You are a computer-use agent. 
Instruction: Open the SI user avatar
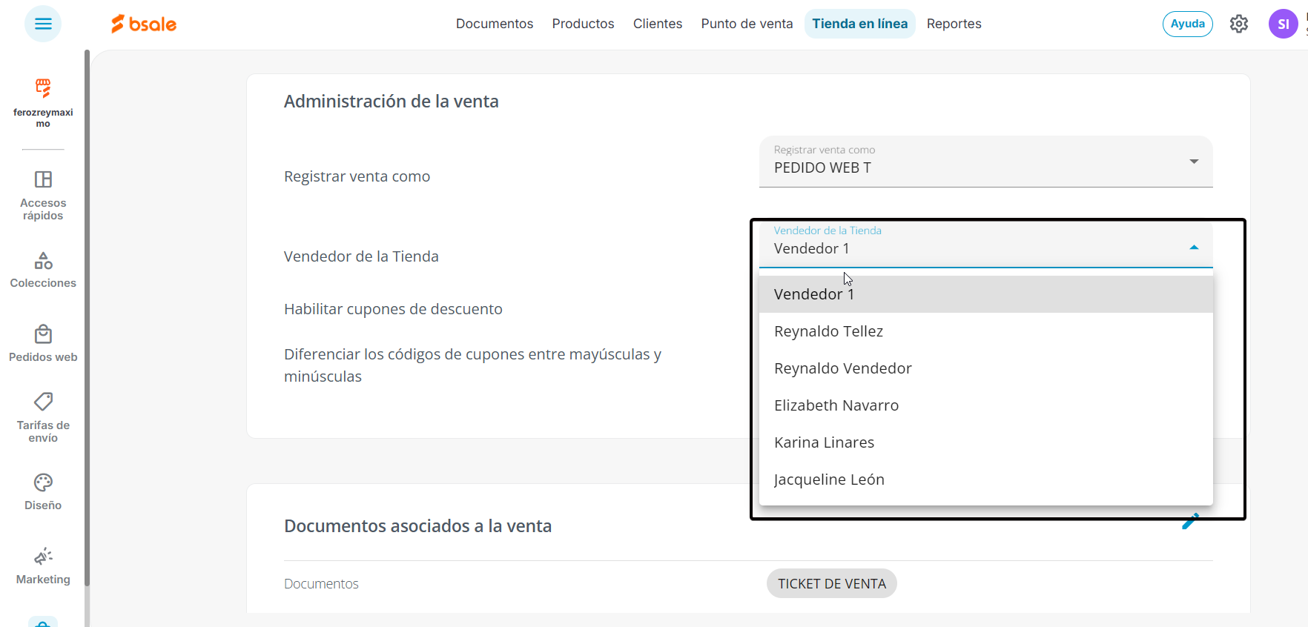[1283, 24]
